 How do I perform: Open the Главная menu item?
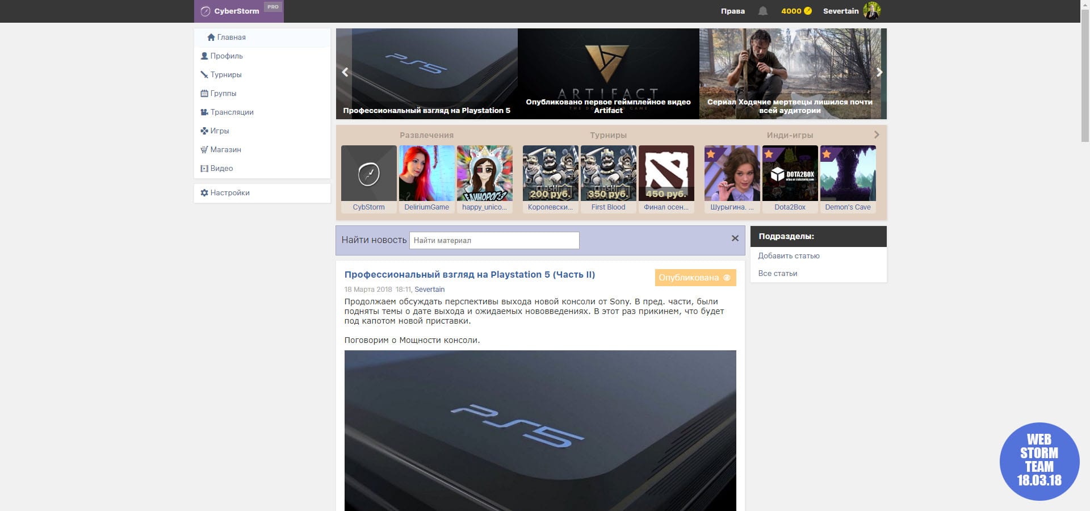point(262,37)
